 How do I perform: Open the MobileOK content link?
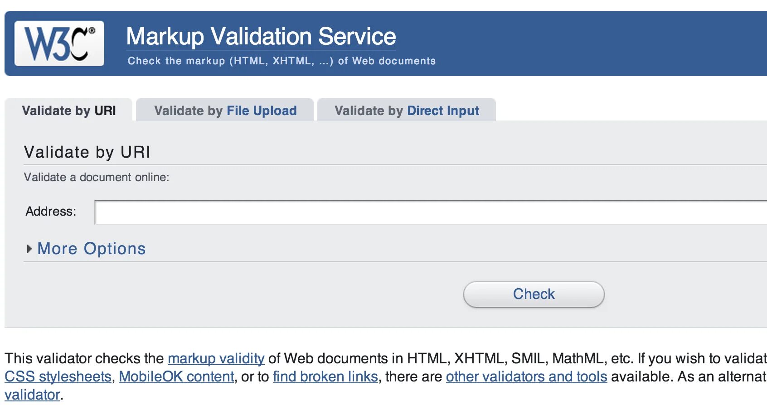point(176,376)
